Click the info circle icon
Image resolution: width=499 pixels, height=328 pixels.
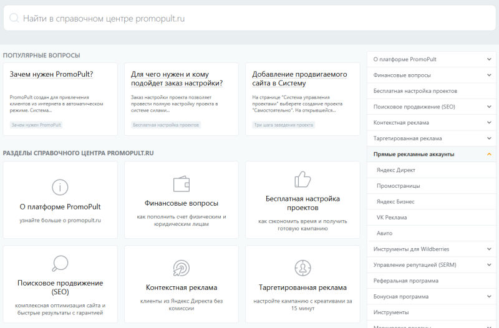pyautogui.click(x=60, y=187)
